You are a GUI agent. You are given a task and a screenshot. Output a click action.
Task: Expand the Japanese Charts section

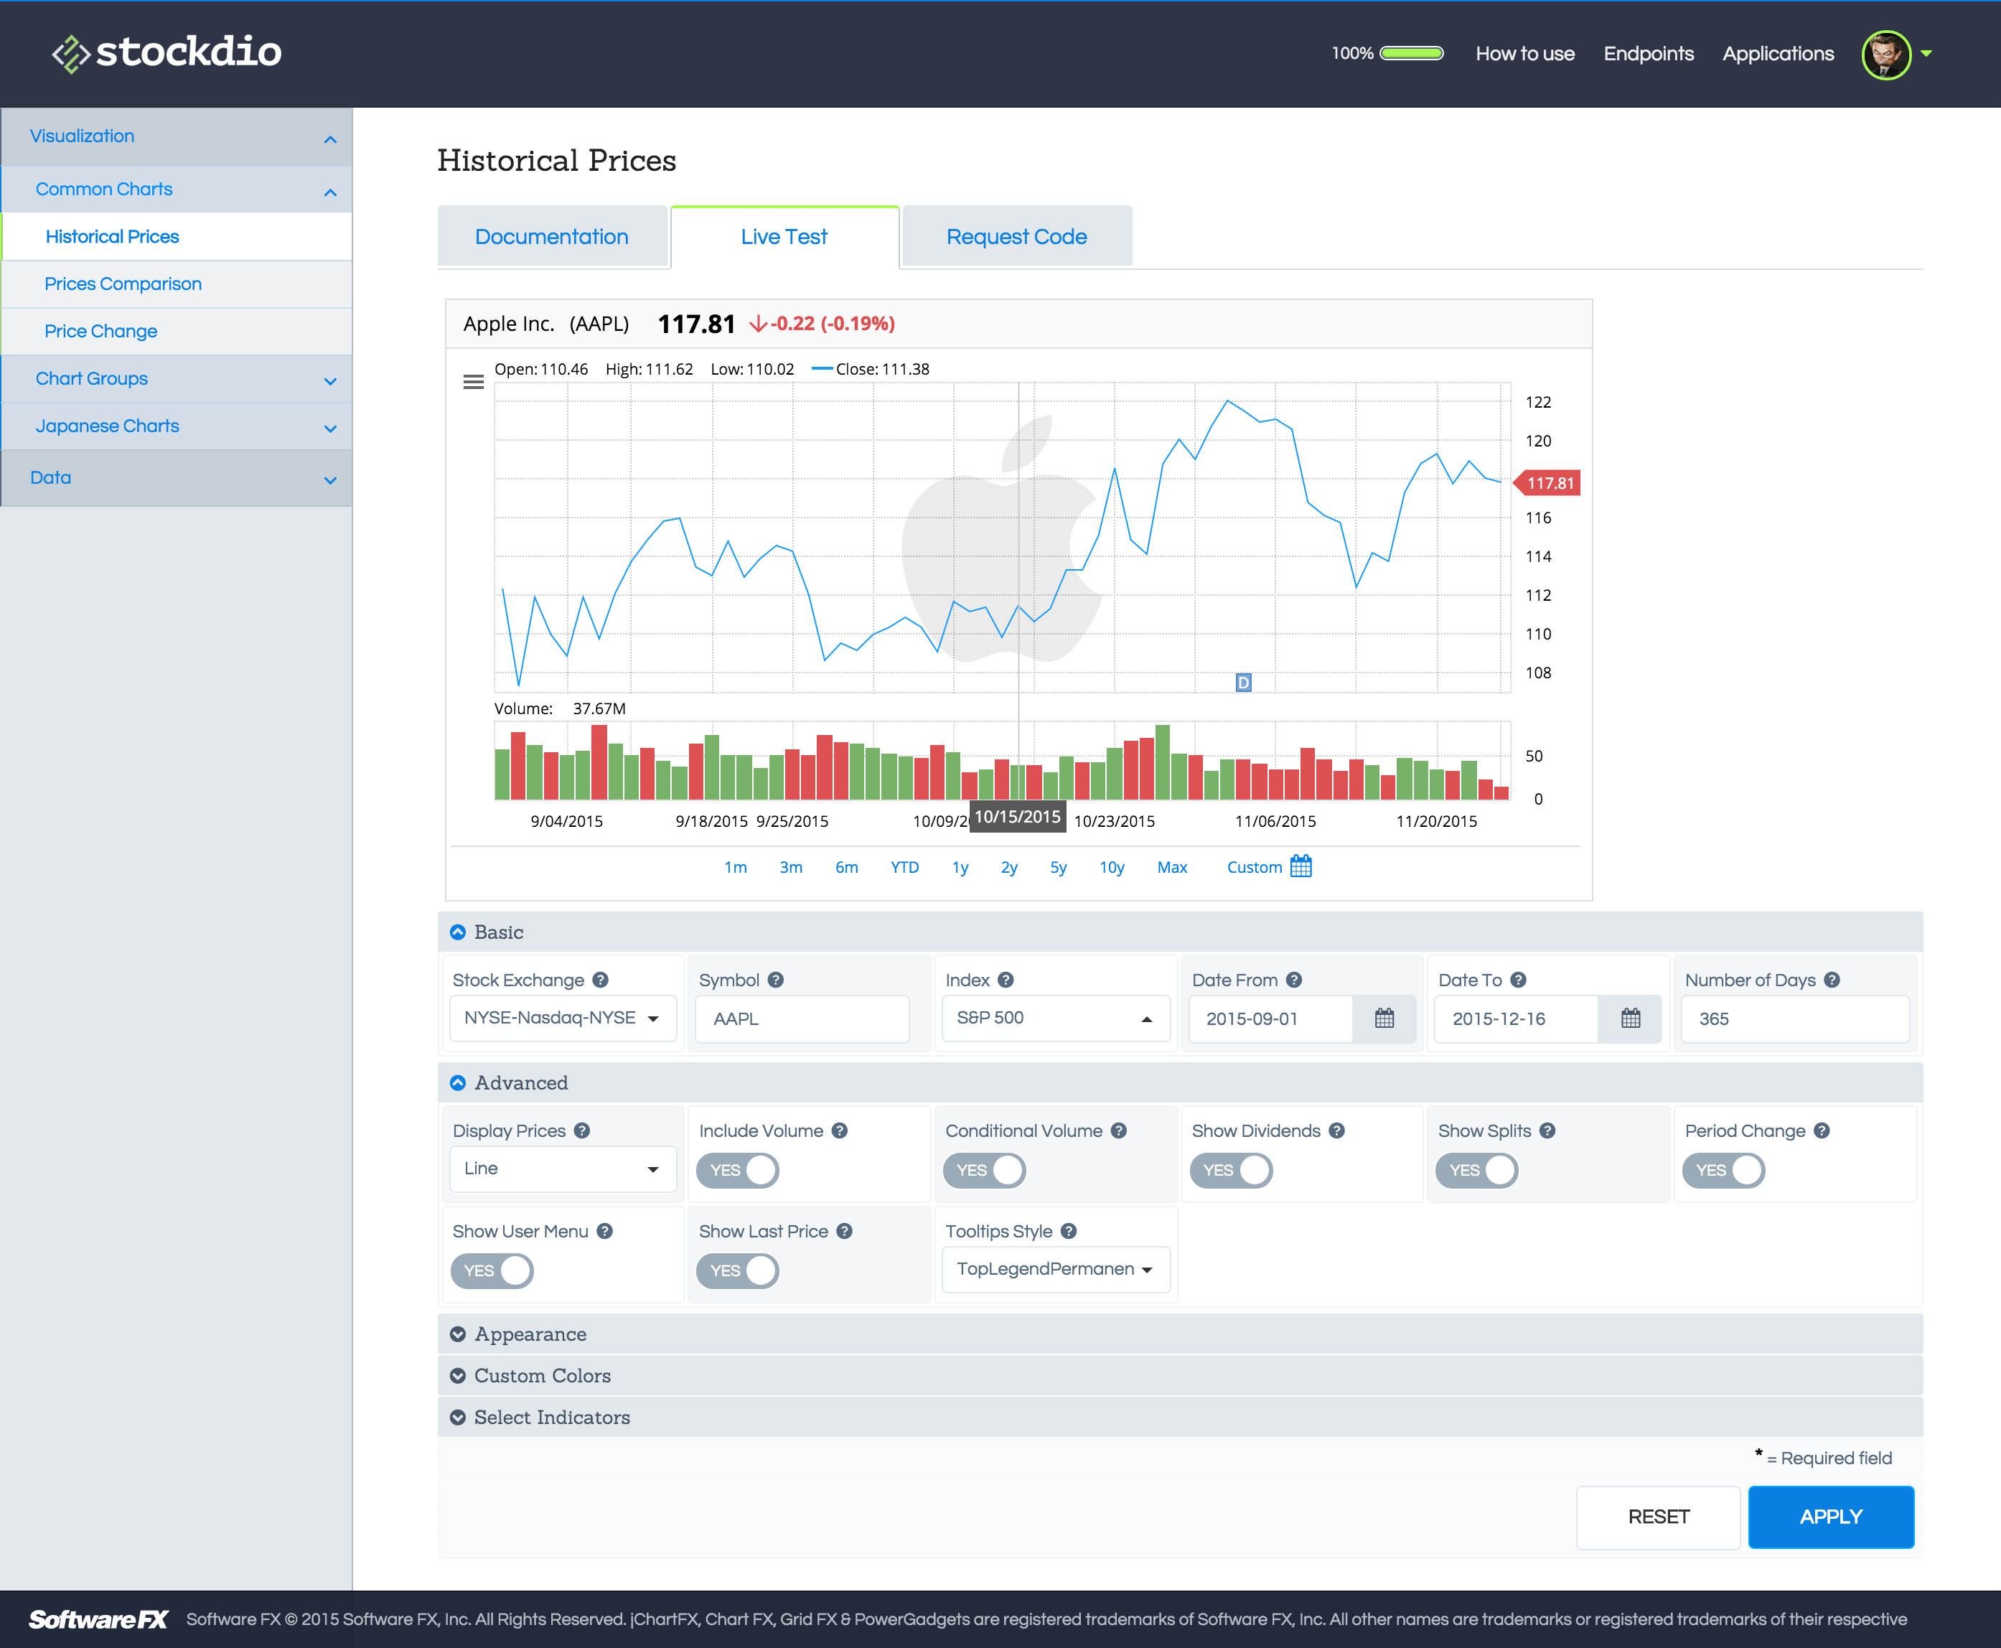tap(177, 426)
